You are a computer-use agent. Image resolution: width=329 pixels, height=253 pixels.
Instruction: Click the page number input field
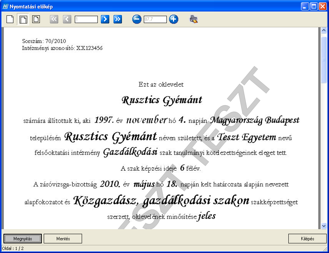pyautogui.click(x=86, y=19)
